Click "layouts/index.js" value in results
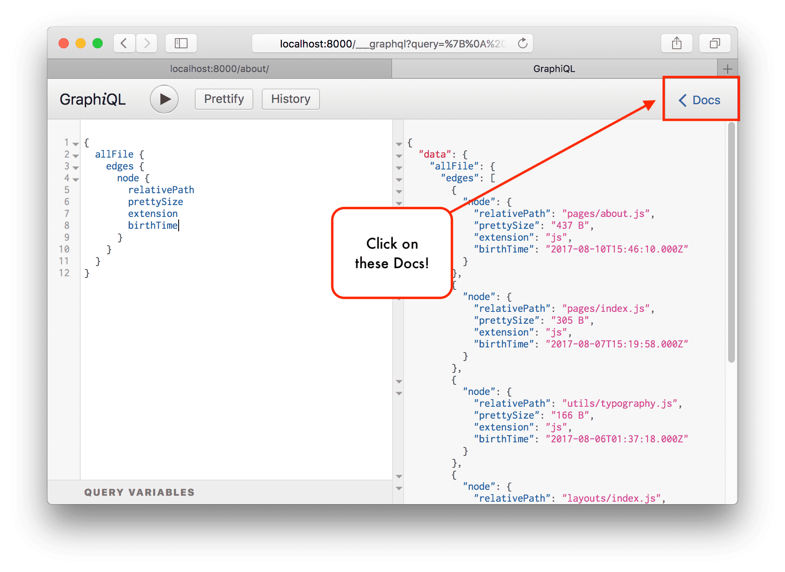Screen dimensions: 785x572 tap(611, 498)
